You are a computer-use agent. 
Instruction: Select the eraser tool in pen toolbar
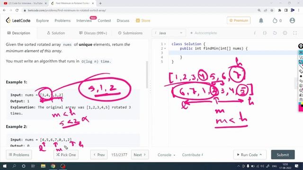coord(301,71)
